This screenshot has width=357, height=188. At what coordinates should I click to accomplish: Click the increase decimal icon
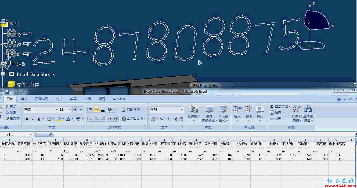[x=175, y=119]
